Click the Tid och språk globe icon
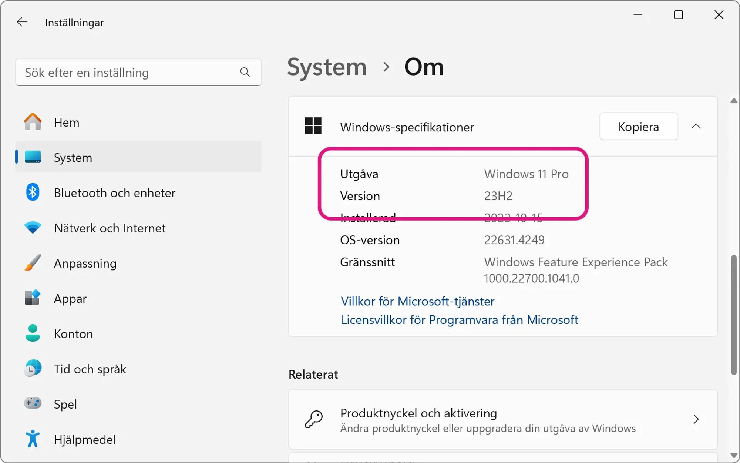Viewport: 740px width, 463px height. pyautogui.click(x=33, y=368)
